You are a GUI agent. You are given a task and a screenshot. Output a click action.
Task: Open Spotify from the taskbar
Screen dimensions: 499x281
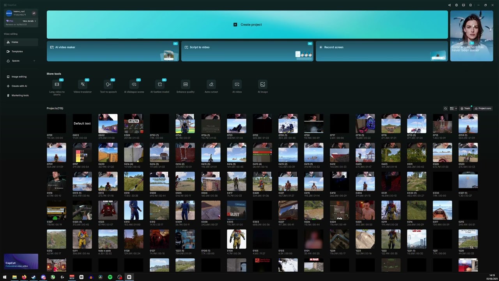(110, 277)
